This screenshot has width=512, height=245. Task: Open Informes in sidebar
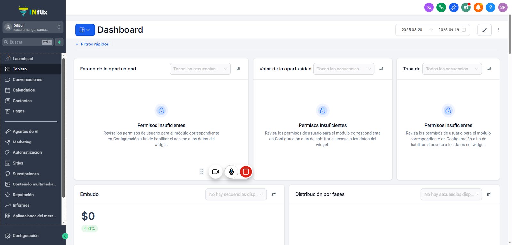tap(31, 205)
